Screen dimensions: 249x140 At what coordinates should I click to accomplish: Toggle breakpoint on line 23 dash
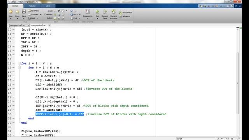14,84
